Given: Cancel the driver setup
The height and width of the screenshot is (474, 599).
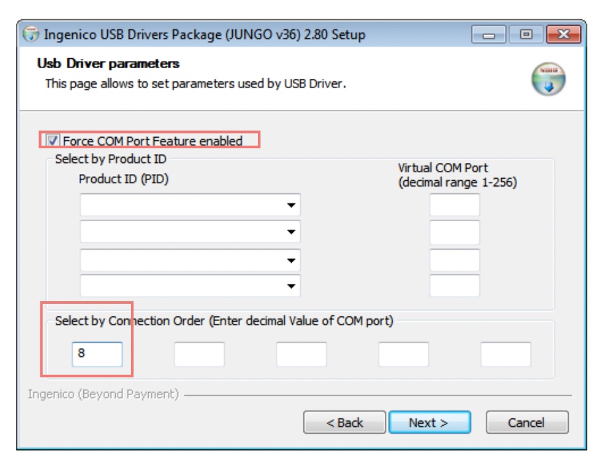Looking at the screenshot, I should click(x=527, y=422).
